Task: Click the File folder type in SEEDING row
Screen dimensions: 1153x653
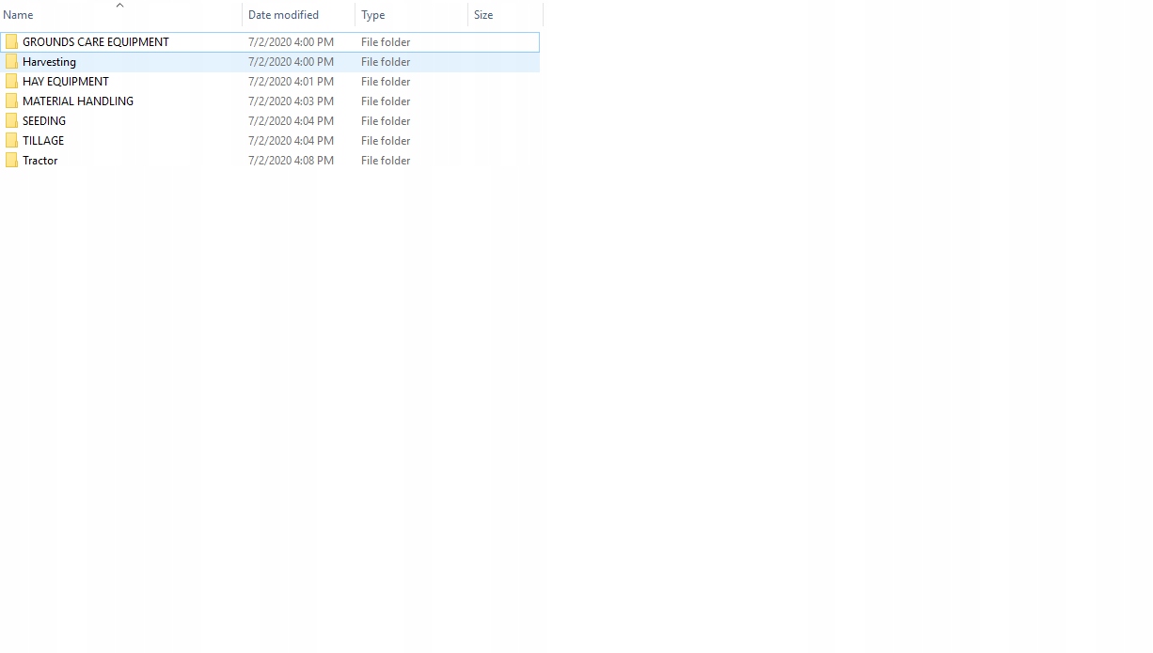Action: click(x=386, y=120)
